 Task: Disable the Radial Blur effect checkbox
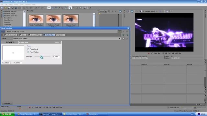[44, 35]
